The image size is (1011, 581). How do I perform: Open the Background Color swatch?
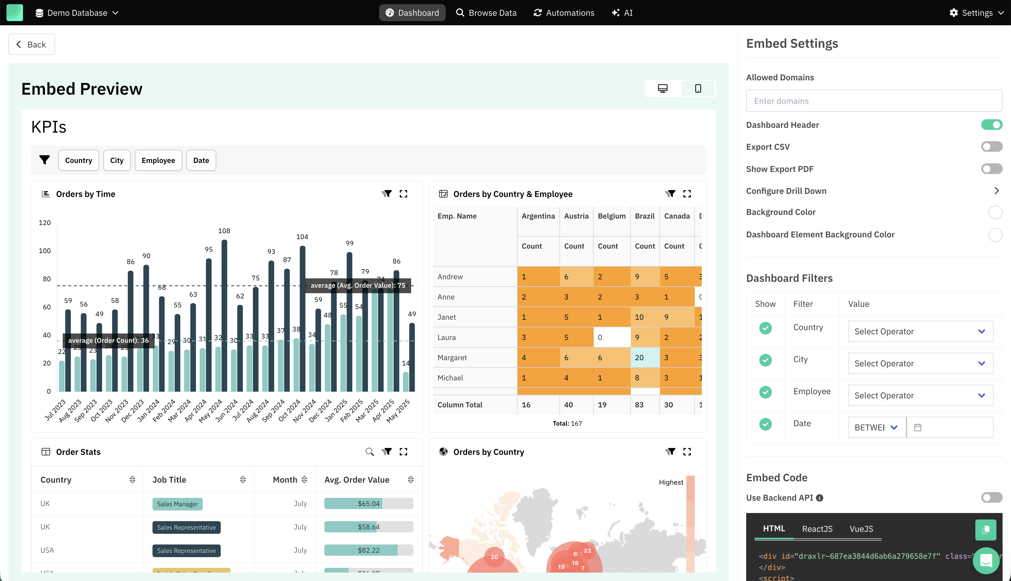tap(995, 212)
